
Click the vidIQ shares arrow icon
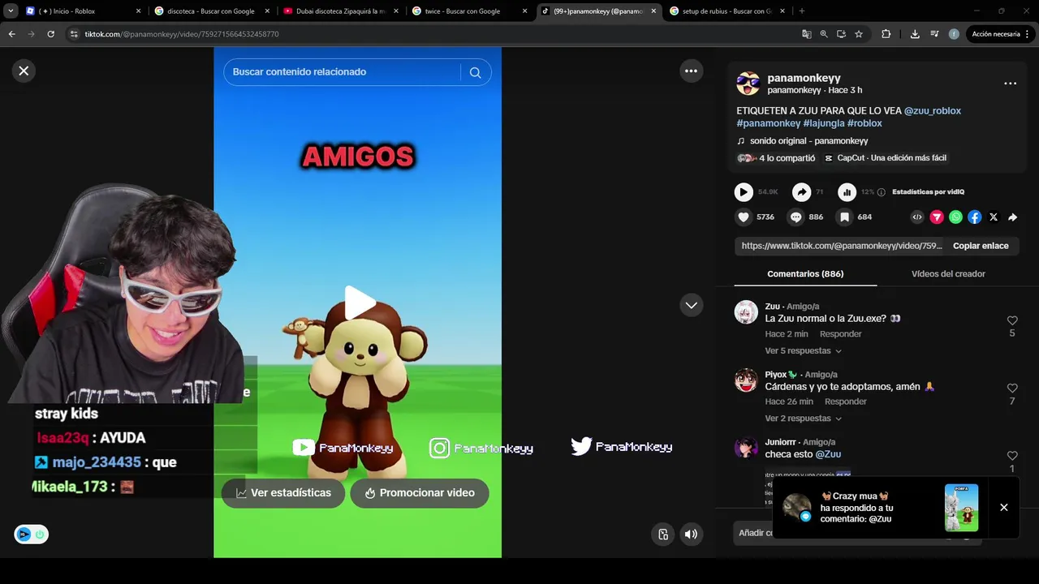(x=801, y=192)
